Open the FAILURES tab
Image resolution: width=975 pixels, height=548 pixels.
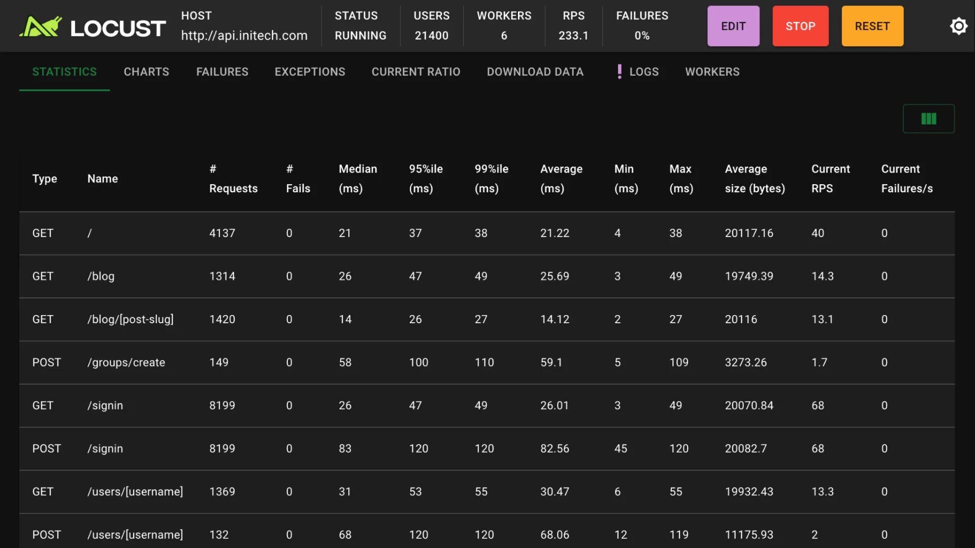pos(222,72)
